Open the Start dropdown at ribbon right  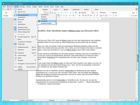(135, 13)
